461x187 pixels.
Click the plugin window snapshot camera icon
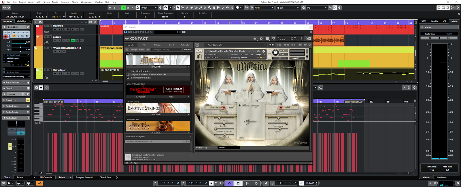pyautogui.click(x=184, y=32)
